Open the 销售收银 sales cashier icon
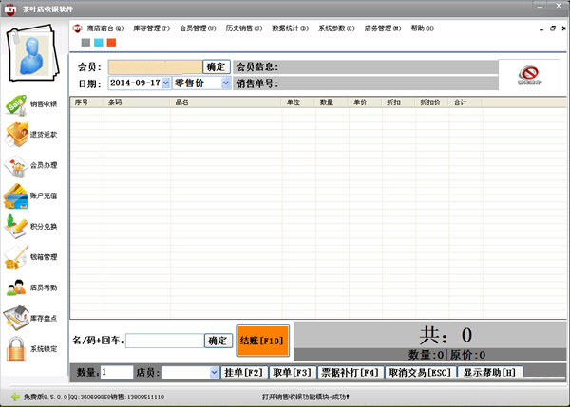 coord(16,104)
